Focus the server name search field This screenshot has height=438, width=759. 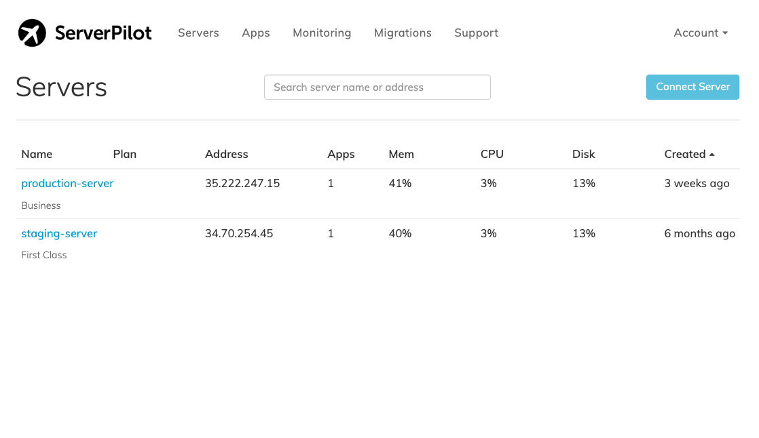(377, 87)
